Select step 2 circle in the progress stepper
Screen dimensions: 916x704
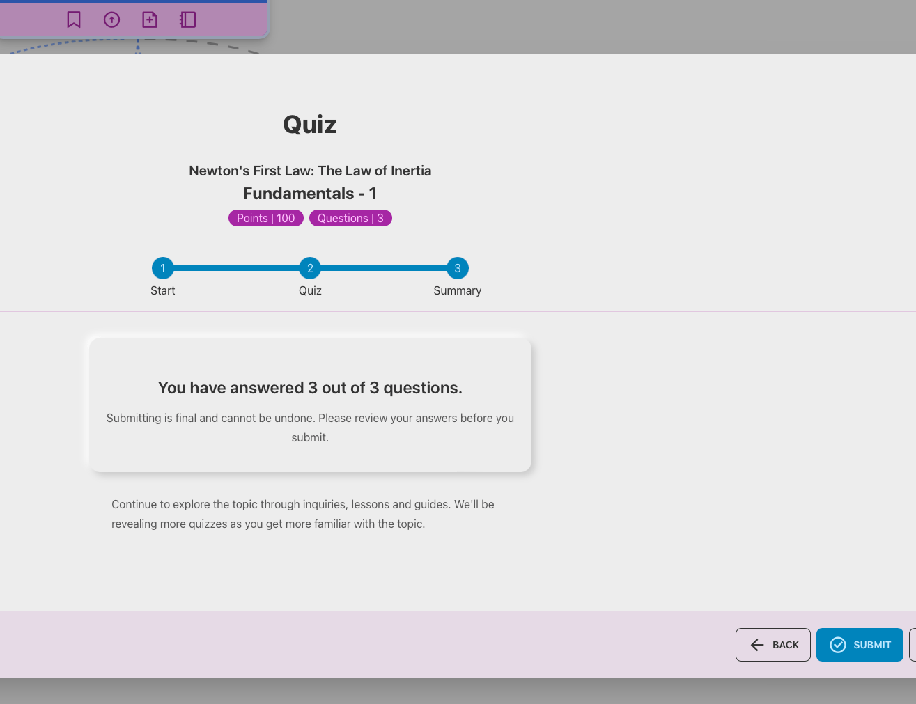click(310, 268)
